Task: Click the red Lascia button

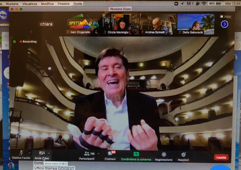Action: tap(221, 158)
